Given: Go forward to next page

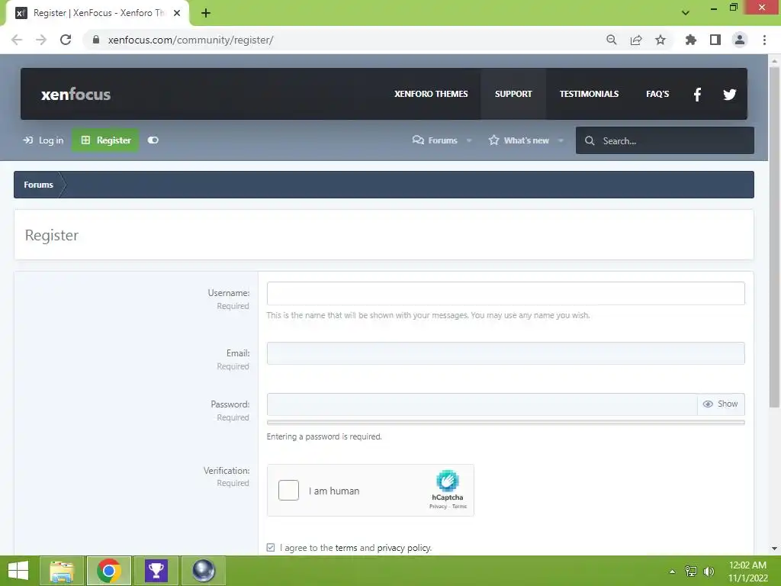Looking at the screenshot, I should coord(41,40).
